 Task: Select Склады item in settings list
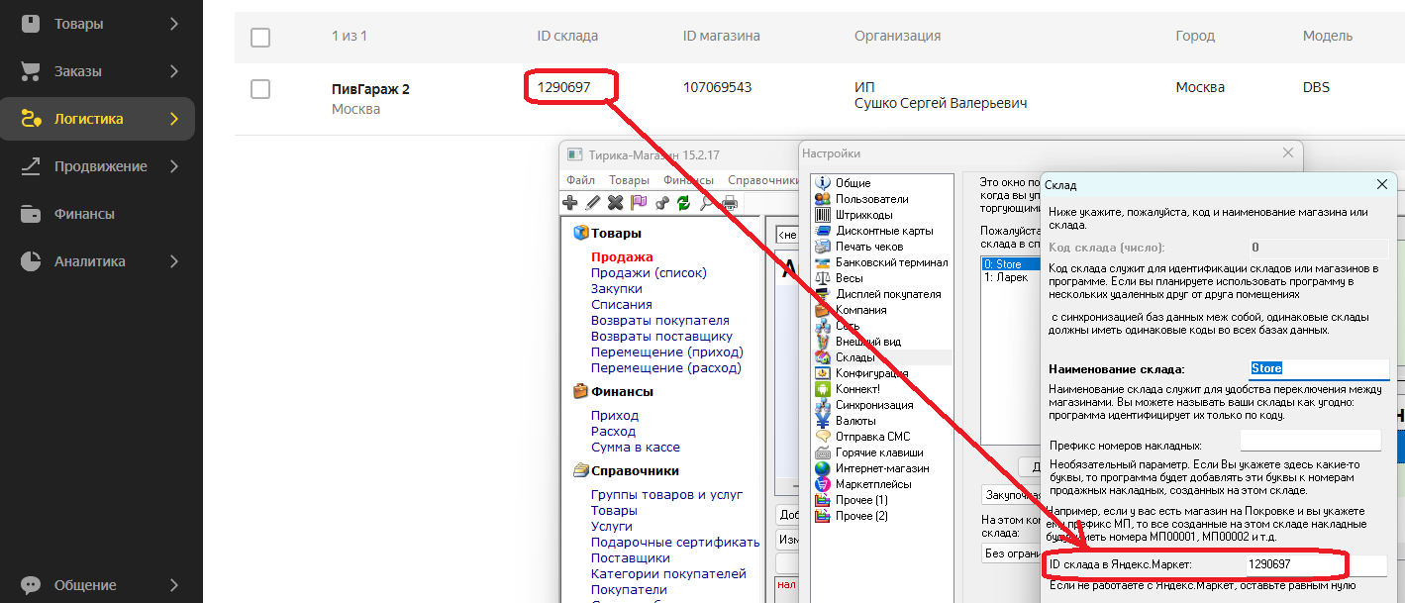pos(855,357)
